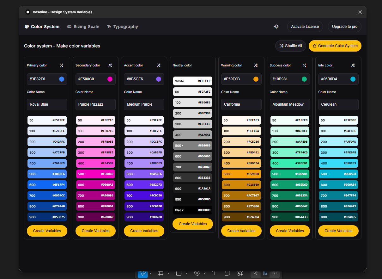Click the Generate Color System button
The width and height of the screenshot is (382, 279).
pyautogui.click(x=335, y=46)
